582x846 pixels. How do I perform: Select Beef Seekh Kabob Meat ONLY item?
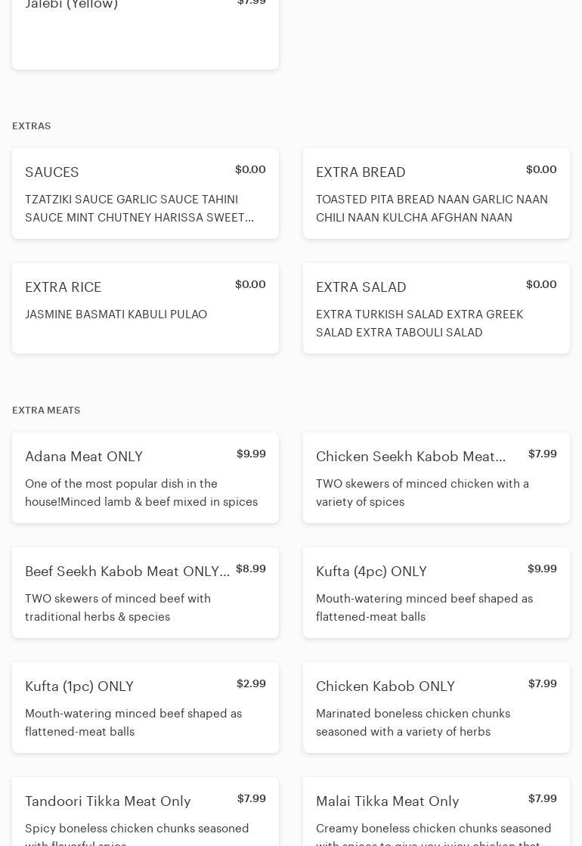145,593
